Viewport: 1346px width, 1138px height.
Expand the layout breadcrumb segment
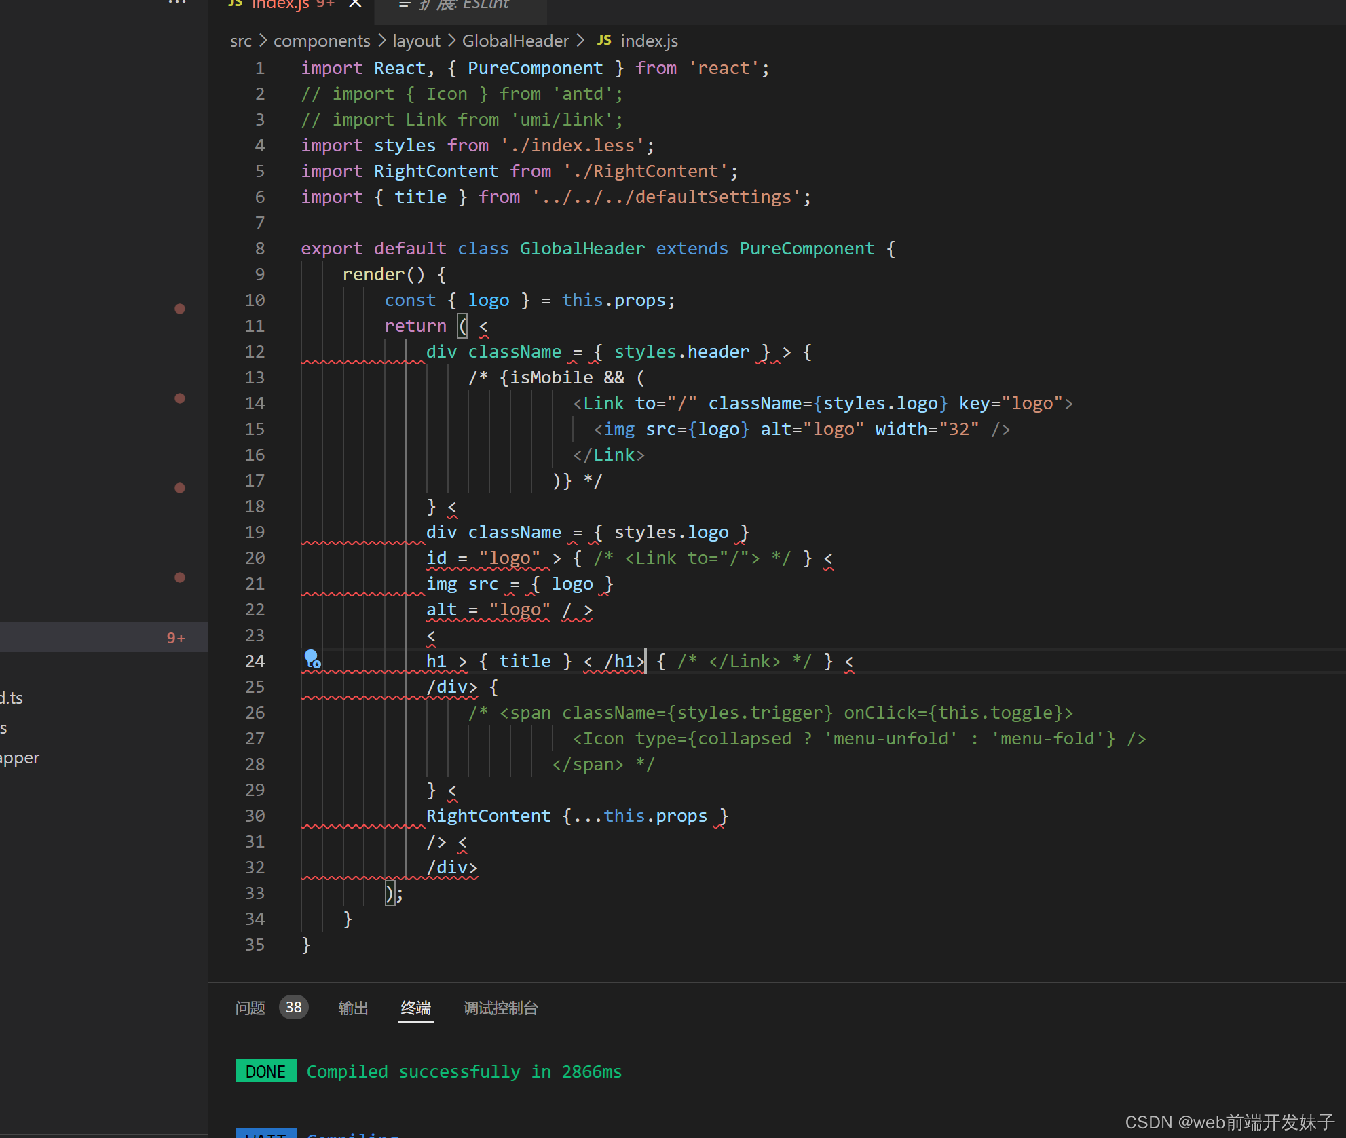click(x=416, y=41)
